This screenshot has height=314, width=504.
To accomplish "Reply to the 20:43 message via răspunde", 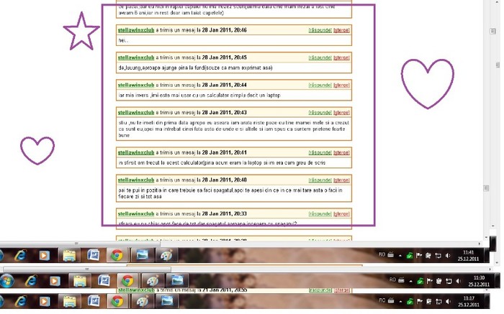I will [x=320, y=113].
